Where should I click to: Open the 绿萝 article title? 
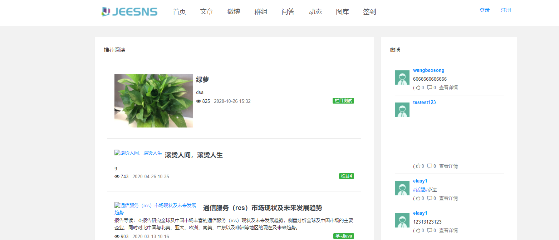(202, 80)
